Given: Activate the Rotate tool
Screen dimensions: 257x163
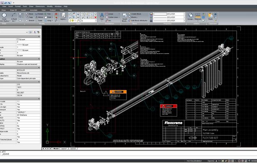Looking at the screenshot, I should click(x=40, y=14).
